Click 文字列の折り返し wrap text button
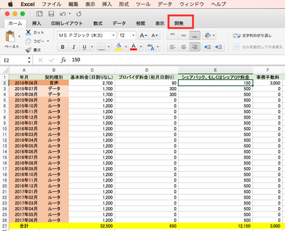This screenshot has height=231, width=285. [252, 36]
